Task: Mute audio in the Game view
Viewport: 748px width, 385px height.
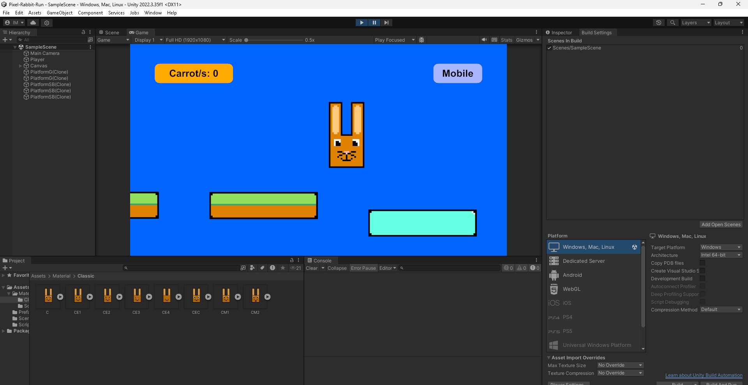Action: tap(484, 40)
